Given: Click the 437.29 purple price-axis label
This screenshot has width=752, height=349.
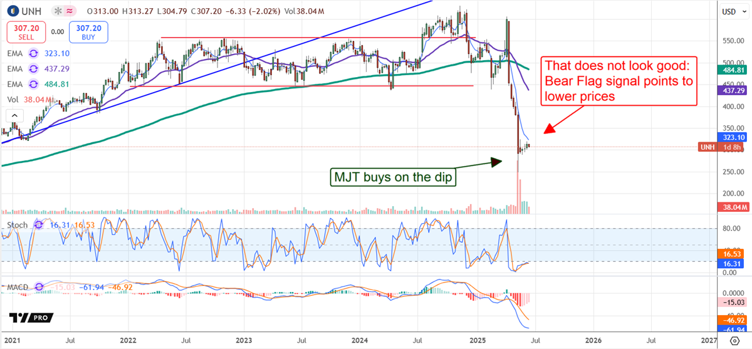Looking at the screenshot, I should [x=733, y=91].
